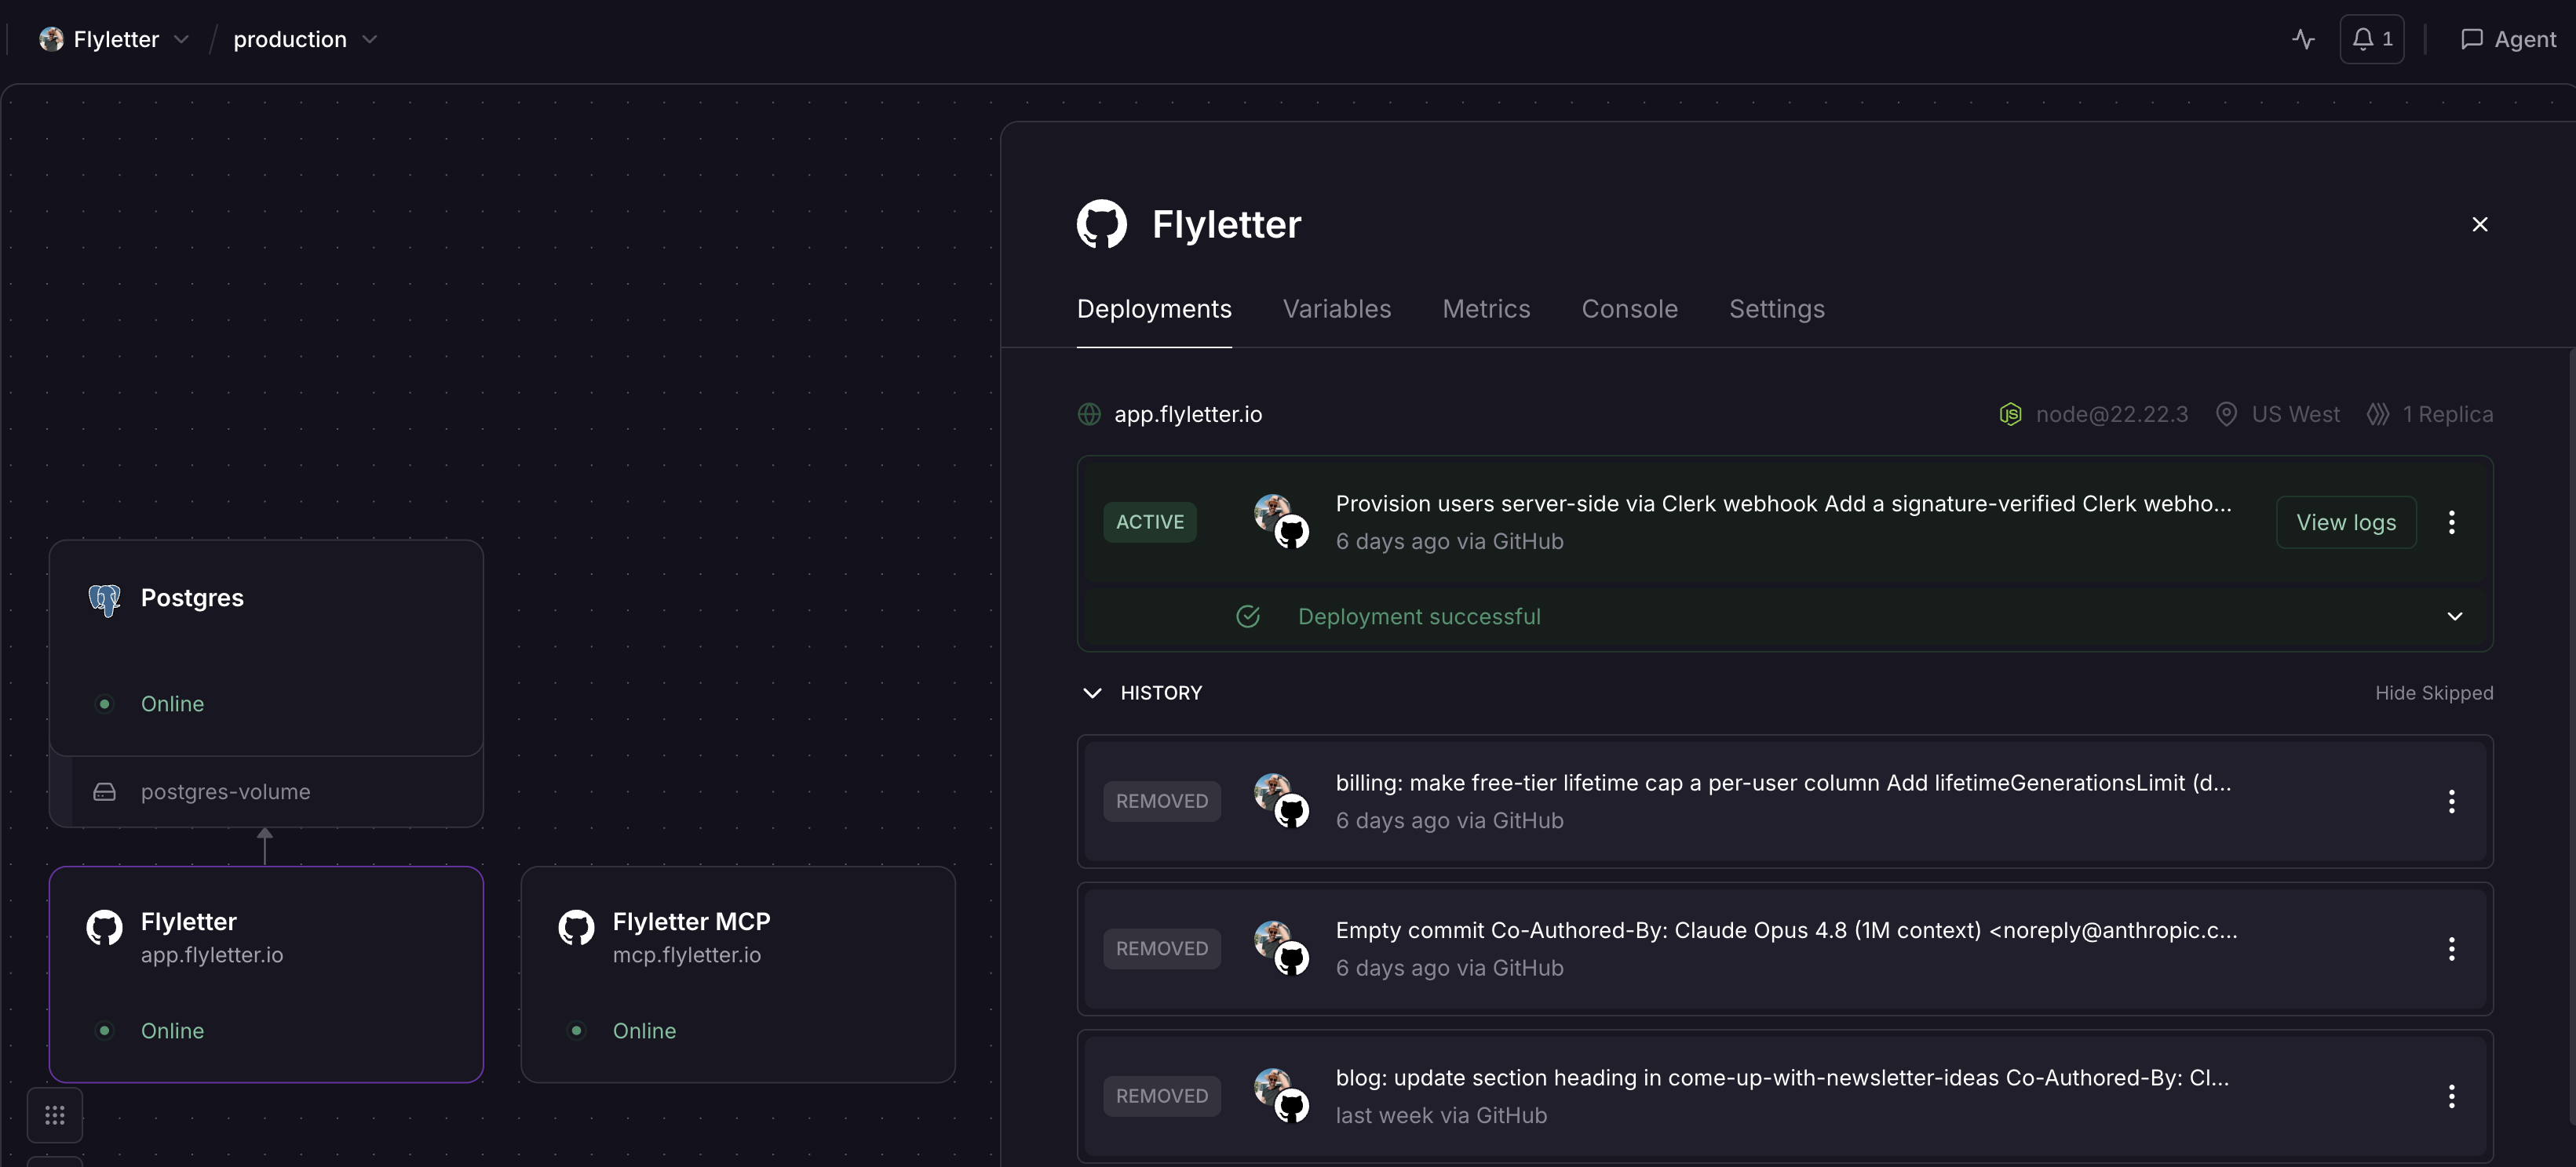2576x1167 pixels.
Task: Click the replica icon beside 1 Replica
Action: [x=2378, y=415]
